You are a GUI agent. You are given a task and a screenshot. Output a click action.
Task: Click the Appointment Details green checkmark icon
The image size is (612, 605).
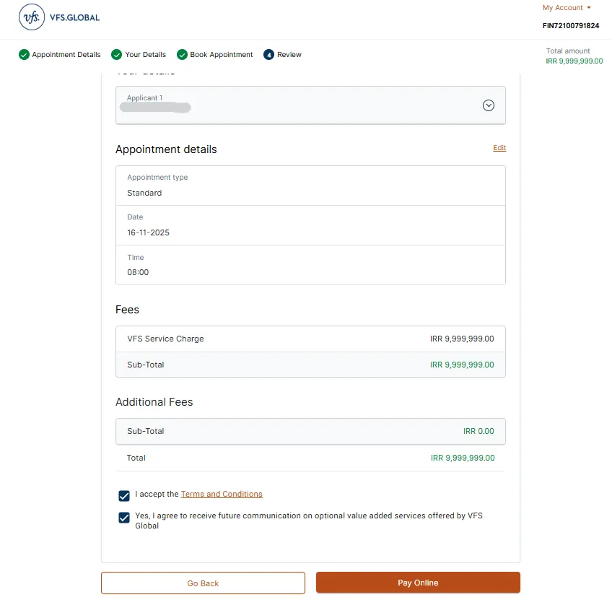point(24,55)
